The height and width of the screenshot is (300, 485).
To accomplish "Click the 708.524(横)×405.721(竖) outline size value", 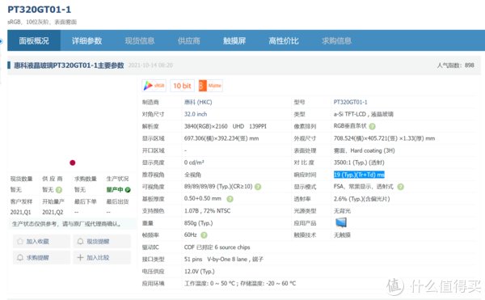I will point(384,138).
